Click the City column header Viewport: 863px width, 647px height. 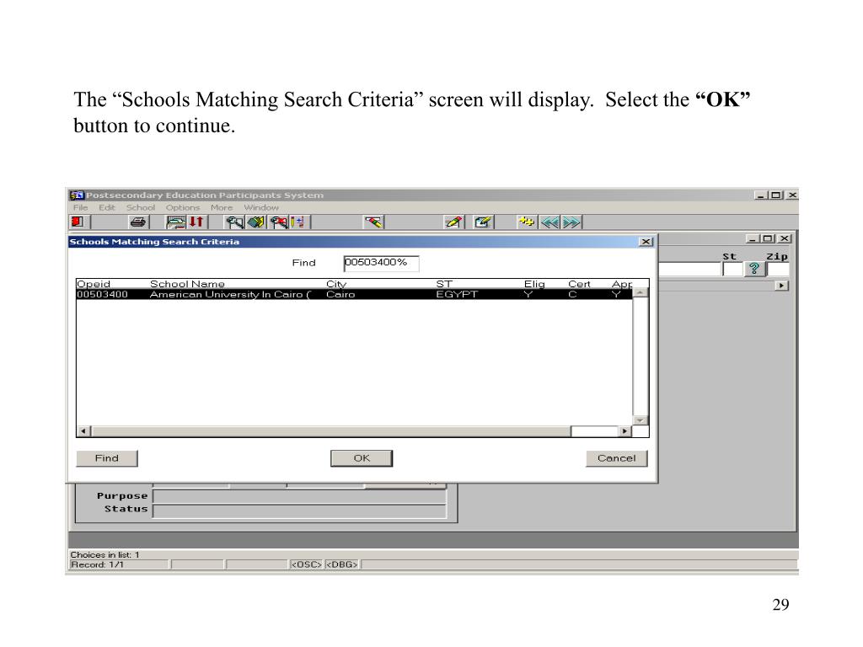point(336,284)
